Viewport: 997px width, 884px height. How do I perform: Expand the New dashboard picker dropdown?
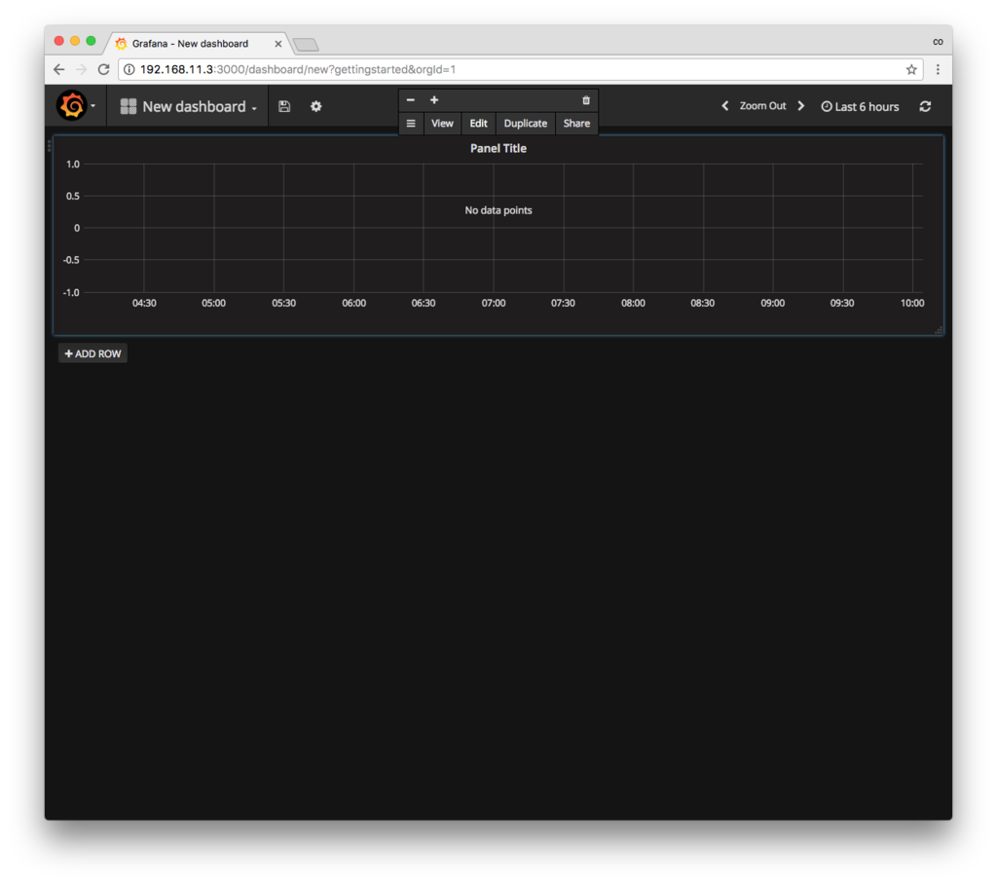pos(188,106)
